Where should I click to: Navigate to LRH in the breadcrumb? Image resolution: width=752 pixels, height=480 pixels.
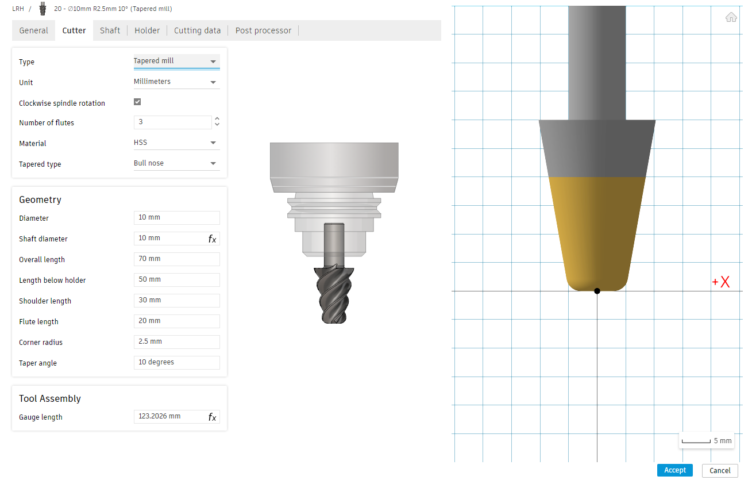(x=18, y=8)
